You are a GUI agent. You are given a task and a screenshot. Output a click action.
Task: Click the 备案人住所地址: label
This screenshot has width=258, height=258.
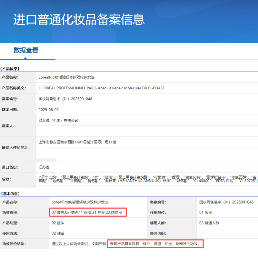coord(15,147)
